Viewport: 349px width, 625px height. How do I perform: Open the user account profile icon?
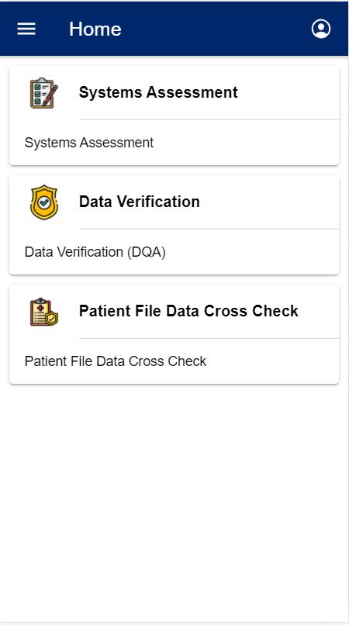(x=321, y=29)
